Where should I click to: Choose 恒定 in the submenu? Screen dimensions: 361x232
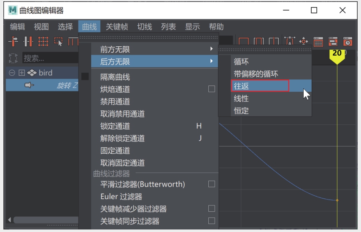271,111
